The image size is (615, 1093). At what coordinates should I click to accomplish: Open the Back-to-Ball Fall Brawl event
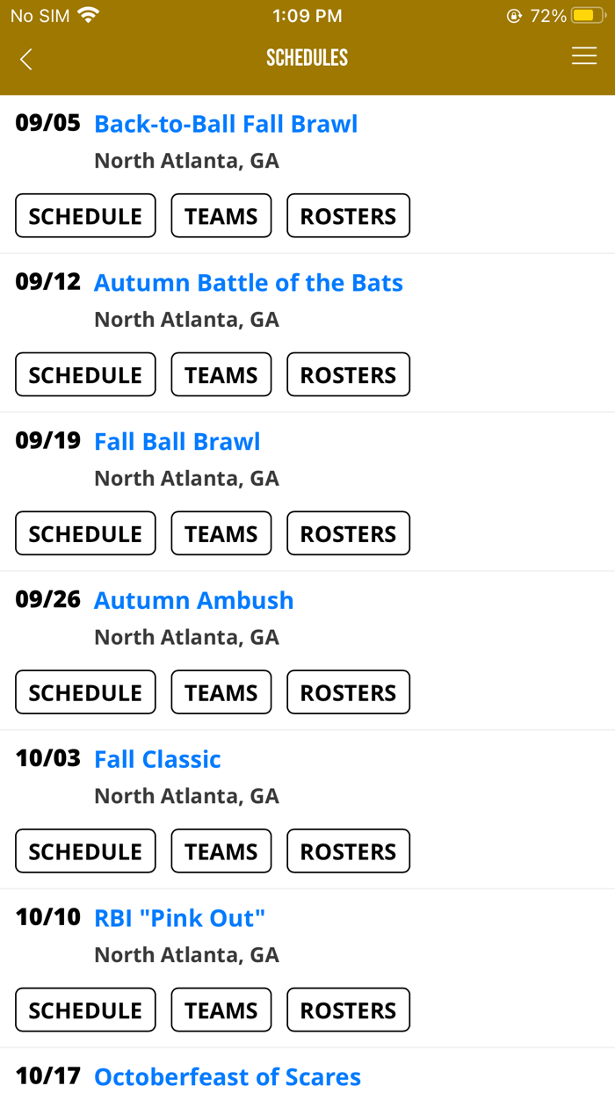[x=226, y=124]
